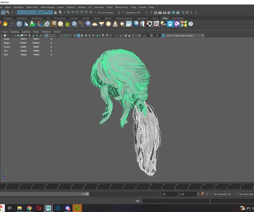Click the V-Ray sphere light shelf icon

pos(108,24)
